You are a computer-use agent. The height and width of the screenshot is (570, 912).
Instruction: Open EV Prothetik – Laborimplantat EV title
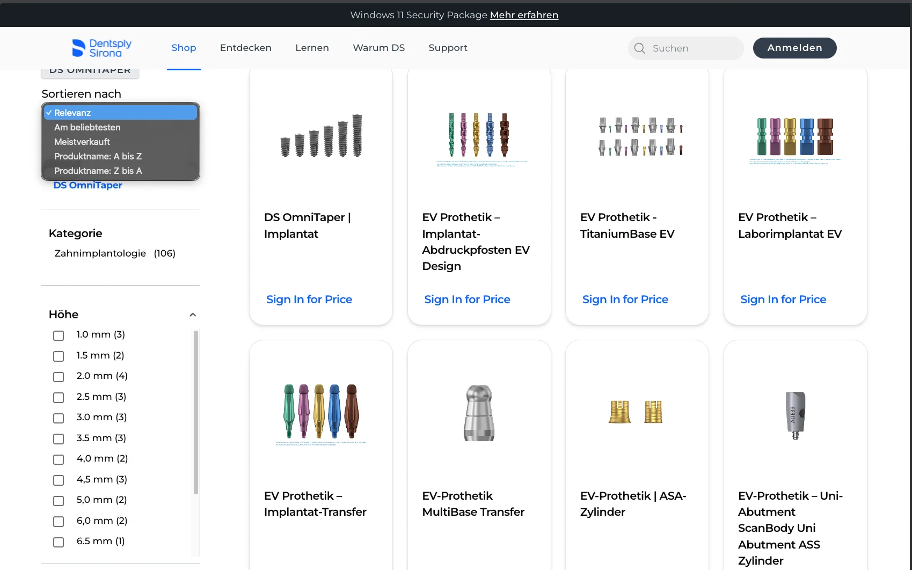790,225
